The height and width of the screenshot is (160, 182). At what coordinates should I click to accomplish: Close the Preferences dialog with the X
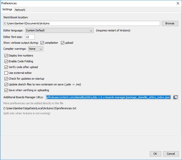[x=178, y=3]
